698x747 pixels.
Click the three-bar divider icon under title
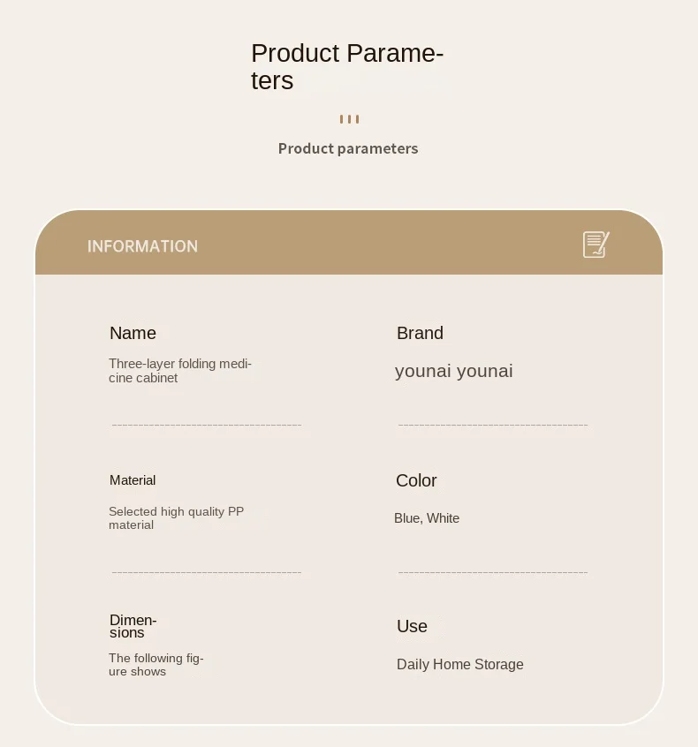[x=349, y=119]
